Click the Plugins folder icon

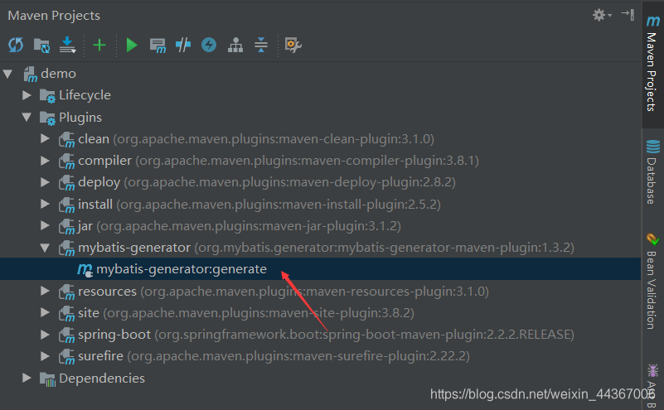tap(47, 118)
